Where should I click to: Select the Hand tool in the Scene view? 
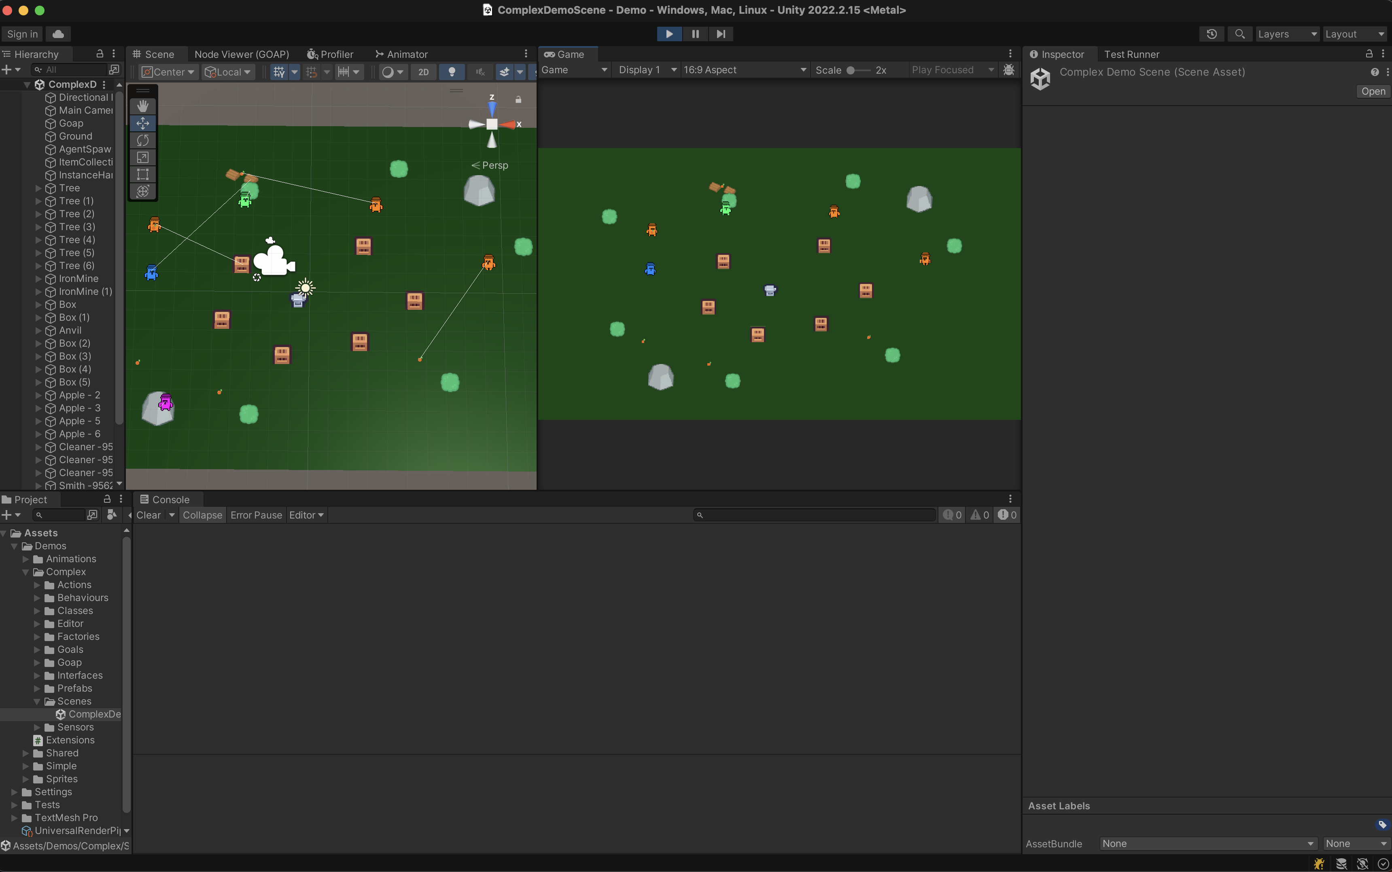pos(142,106)
